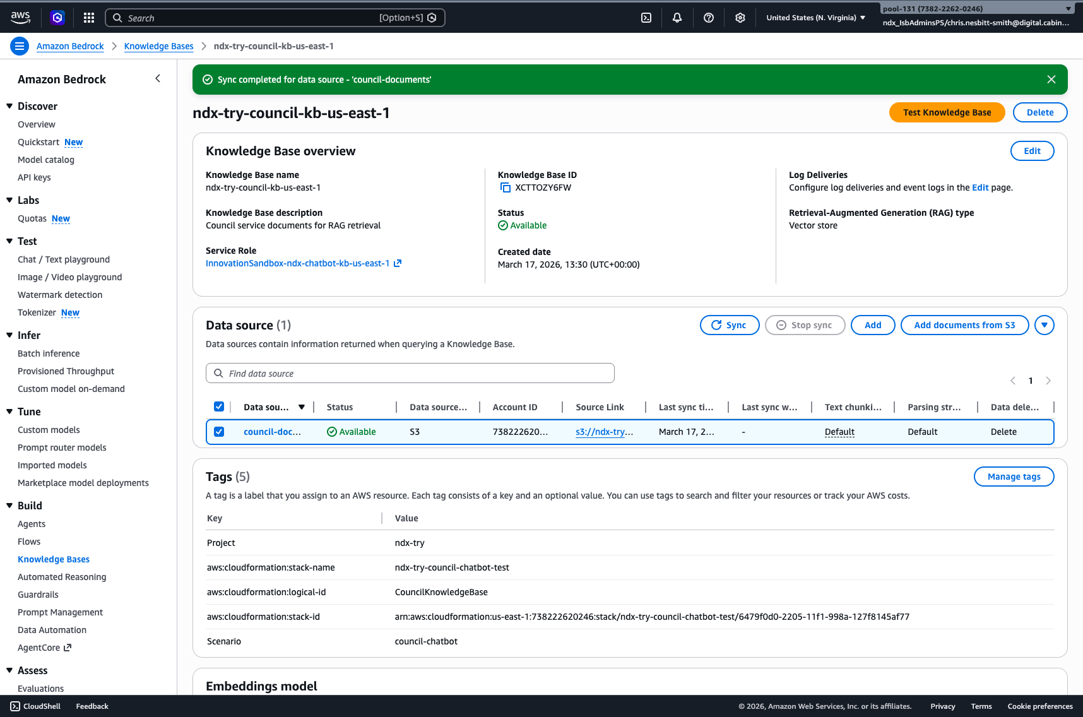Screen dimensions: 1083x717
Task: Click the help question mark icon
Action: (x=708, y=17)
